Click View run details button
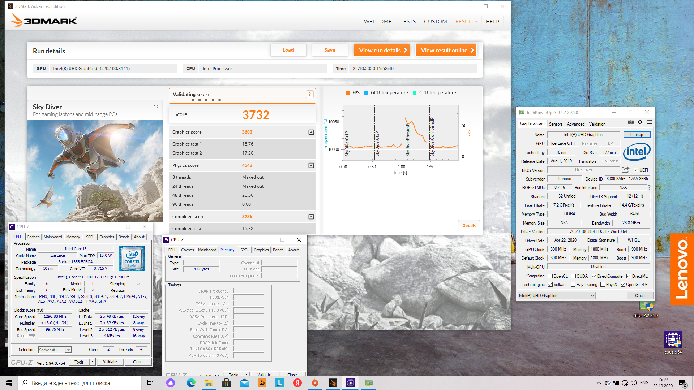 pyautogui.click(x=382, y=50)
